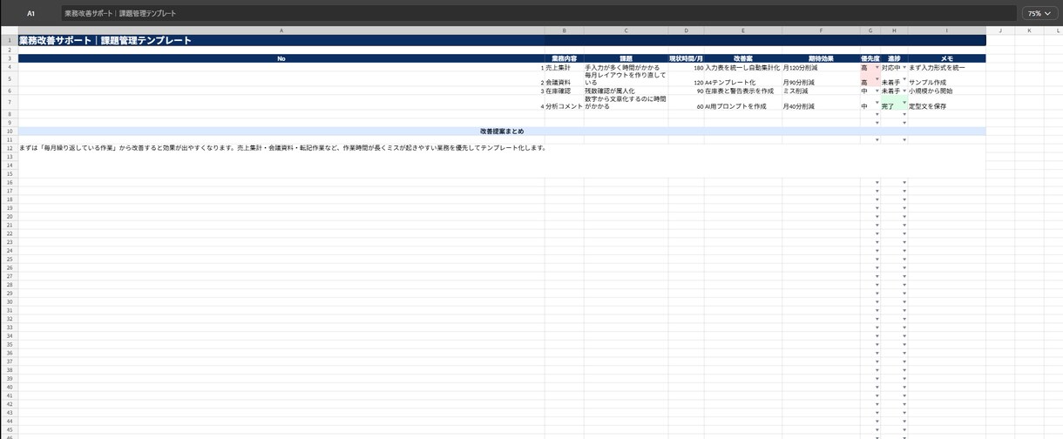
Task: Open priority dropdown in 売上集計 row
Action: [877, 66]
